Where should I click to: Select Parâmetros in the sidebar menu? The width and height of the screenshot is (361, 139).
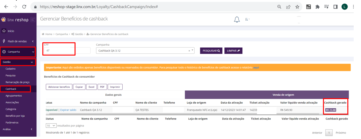12,122
